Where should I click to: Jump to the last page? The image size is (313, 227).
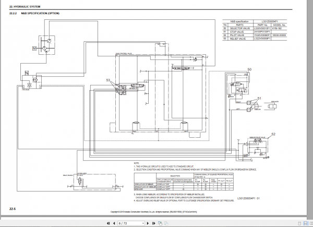[154, 223]
